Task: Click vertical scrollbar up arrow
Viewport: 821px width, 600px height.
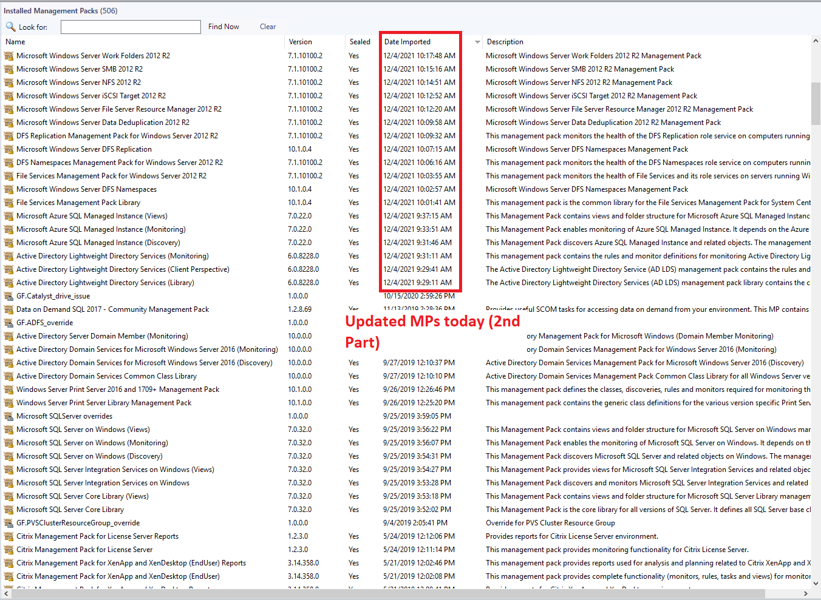Action: 816,41
